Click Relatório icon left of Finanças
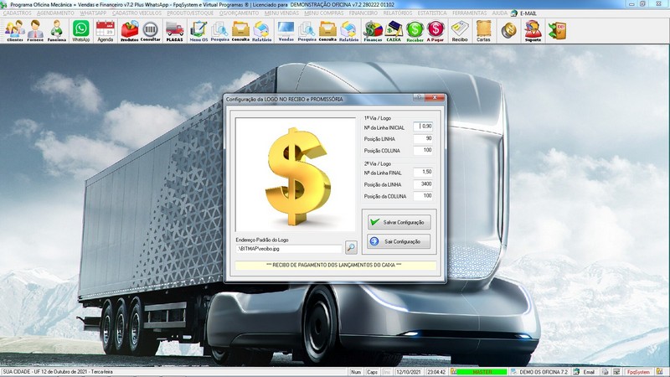This screenshot has height=377, width=670. [348, 31]
